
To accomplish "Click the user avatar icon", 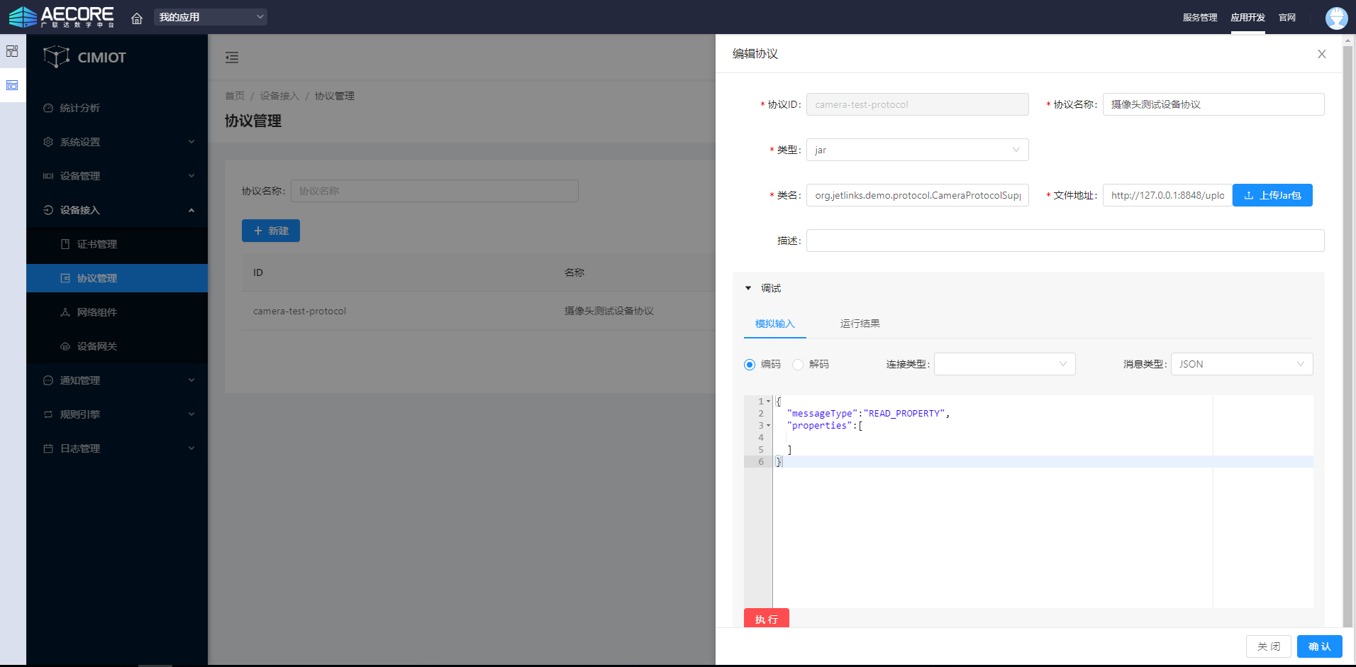I will tap(1336, 18).
